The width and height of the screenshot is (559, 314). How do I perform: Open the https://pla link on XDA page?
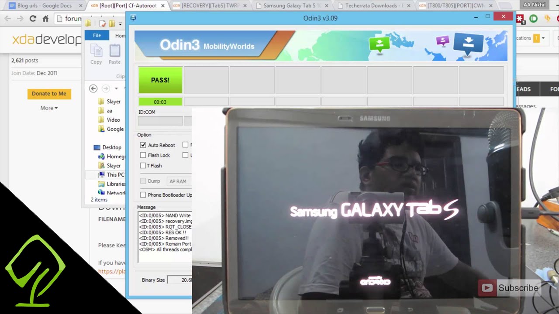(x=112, y=271)
